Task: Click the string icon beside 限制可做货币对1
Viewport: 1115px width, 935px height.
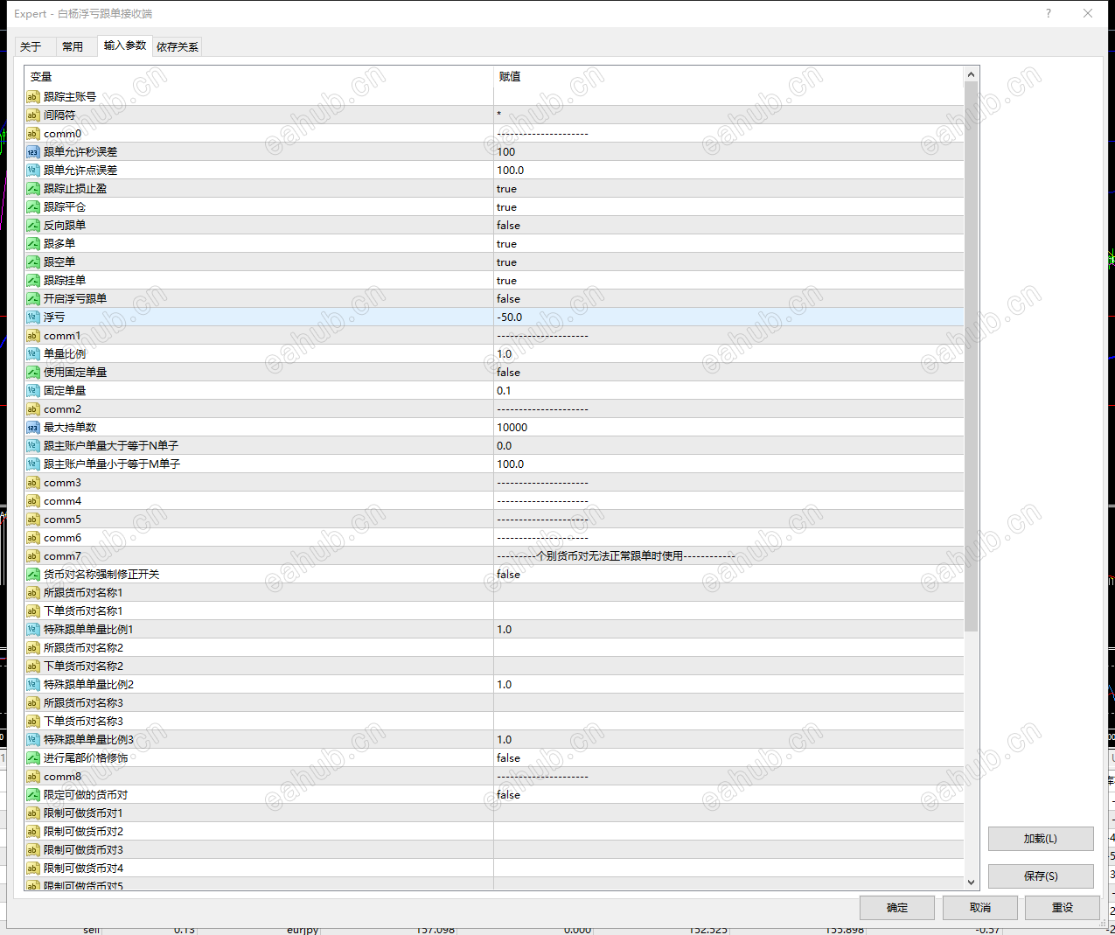Action: 33,813
